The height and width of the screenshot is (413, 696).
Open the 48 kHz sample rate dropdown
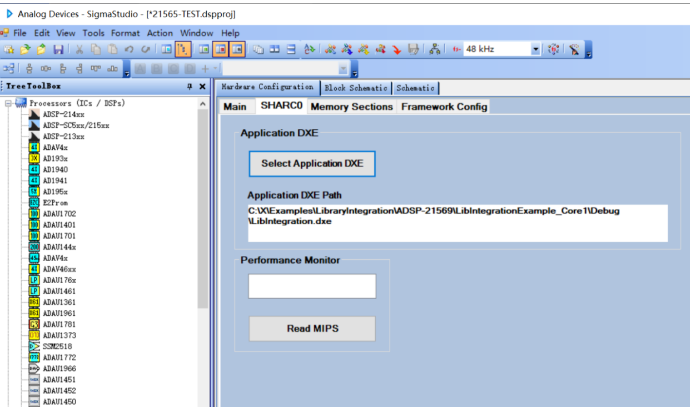535,49
